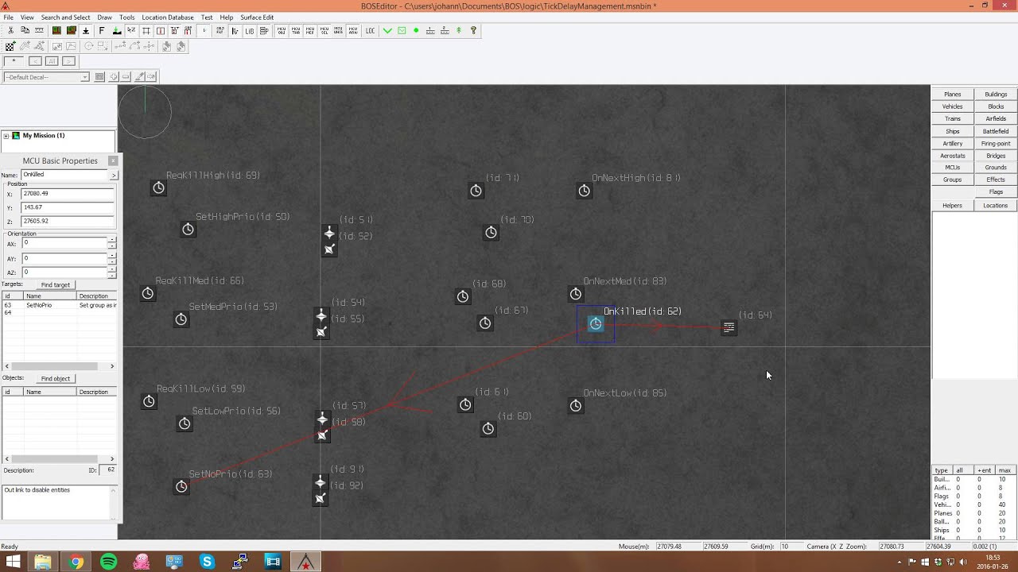Open the Airfields object category
Viewport: 1018px width, 572px height.
(x=996, y=119)
